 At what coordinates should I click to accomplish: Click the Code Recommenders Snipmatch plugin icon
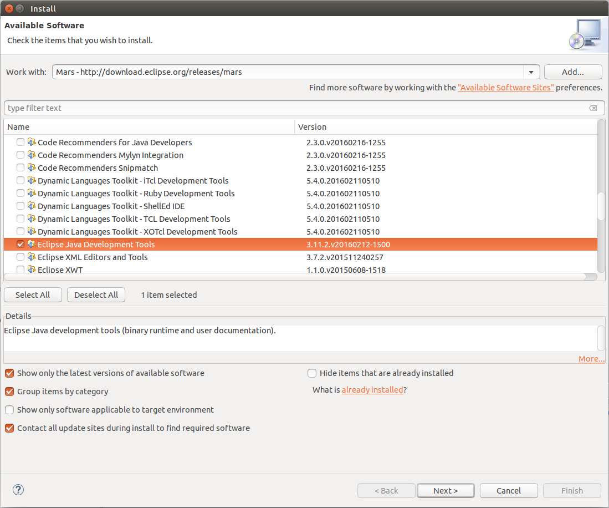tap(32, 167)
